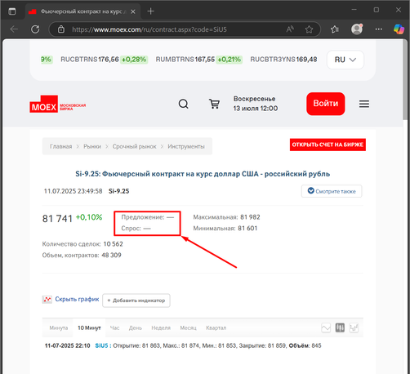The image size is (410, 374).
Task: Go to Инструменты breadcrumb
Action: tap(186, 146)
